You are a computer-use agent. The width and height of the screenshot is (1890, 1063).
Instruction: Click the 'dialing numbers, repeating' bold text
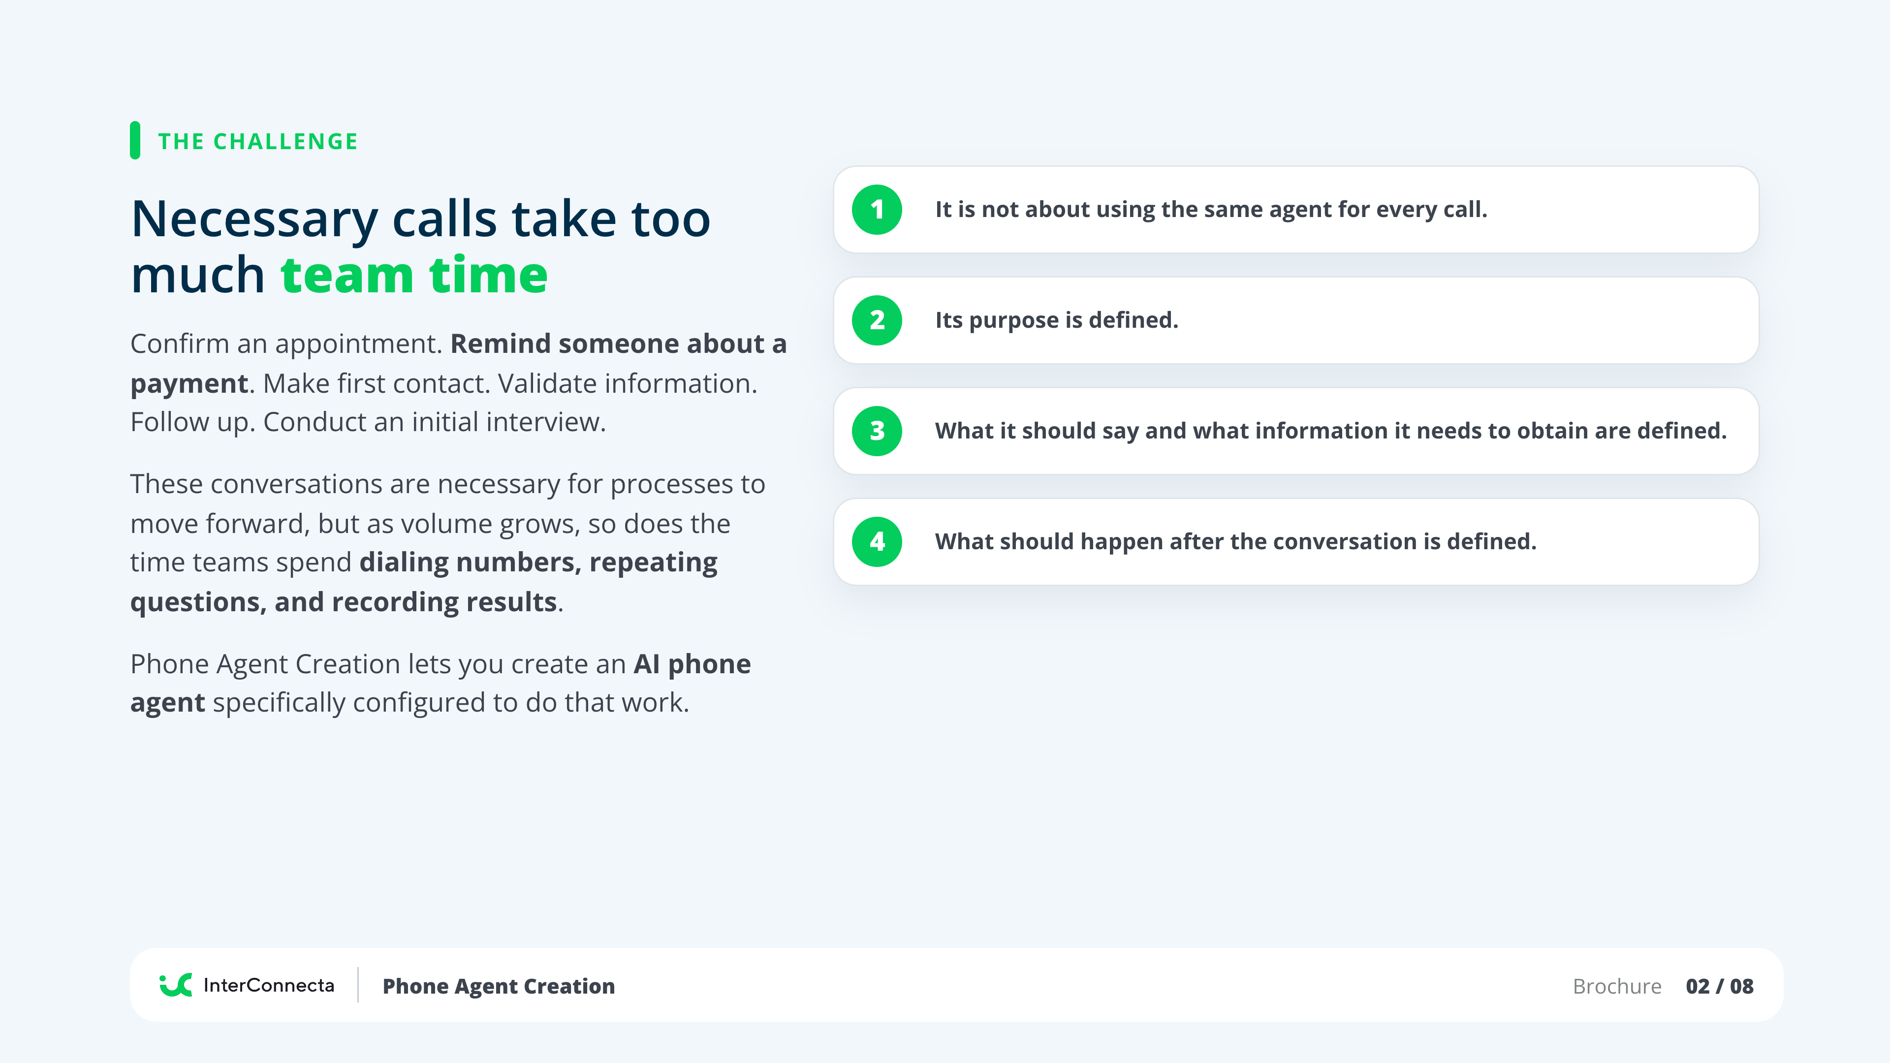538,562
